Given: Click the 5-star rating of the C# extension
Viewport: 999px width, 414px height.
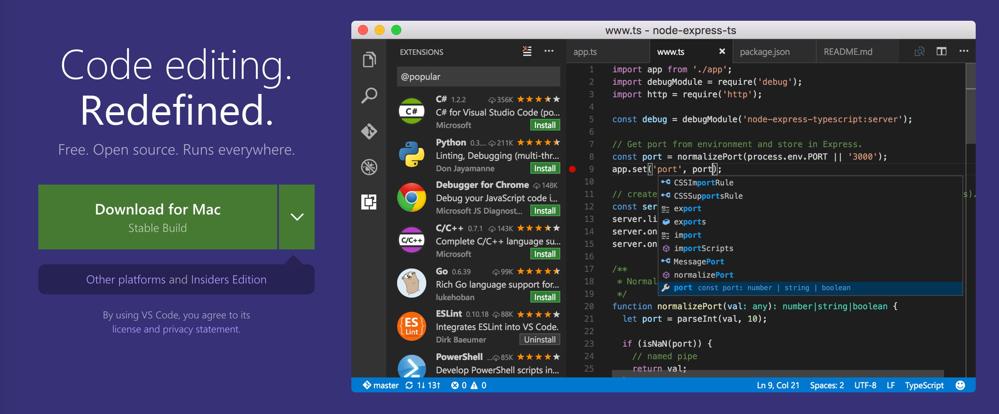Looking at the screenshot, I should point(539,99).
